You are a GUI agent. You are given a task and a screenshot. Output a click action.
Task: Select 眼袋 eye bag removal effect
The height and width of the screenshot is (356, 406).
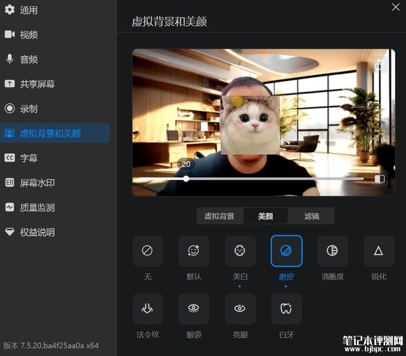coord(194,309)
